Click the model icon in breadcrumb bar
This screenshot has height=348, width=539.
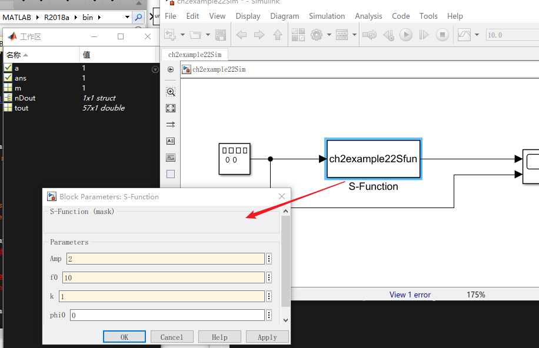187,69
